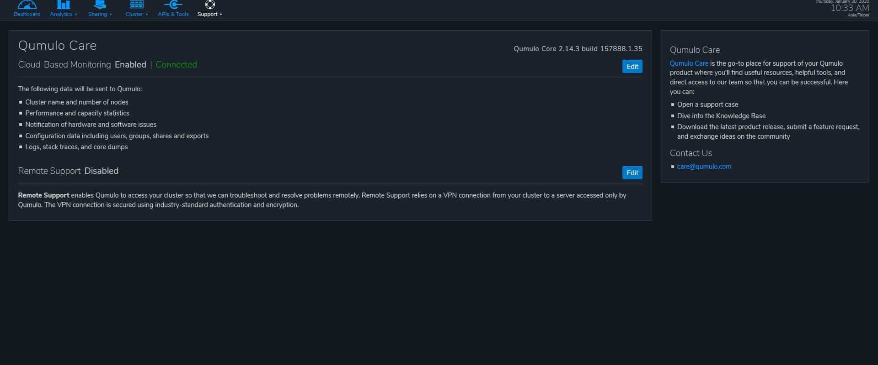Viewport: 878px width, 365px height.
Task: Click the care@qumulo.com email link
Action: (704, 167)
